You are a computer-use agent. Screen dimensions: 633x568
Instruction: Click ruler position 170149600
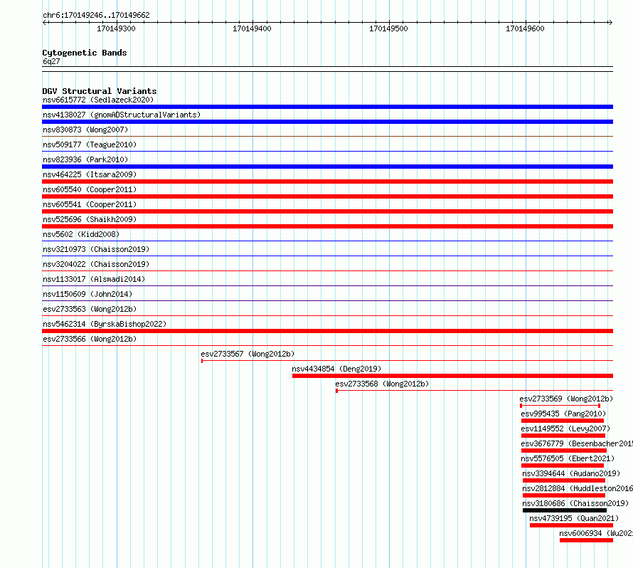click(525, 28)
